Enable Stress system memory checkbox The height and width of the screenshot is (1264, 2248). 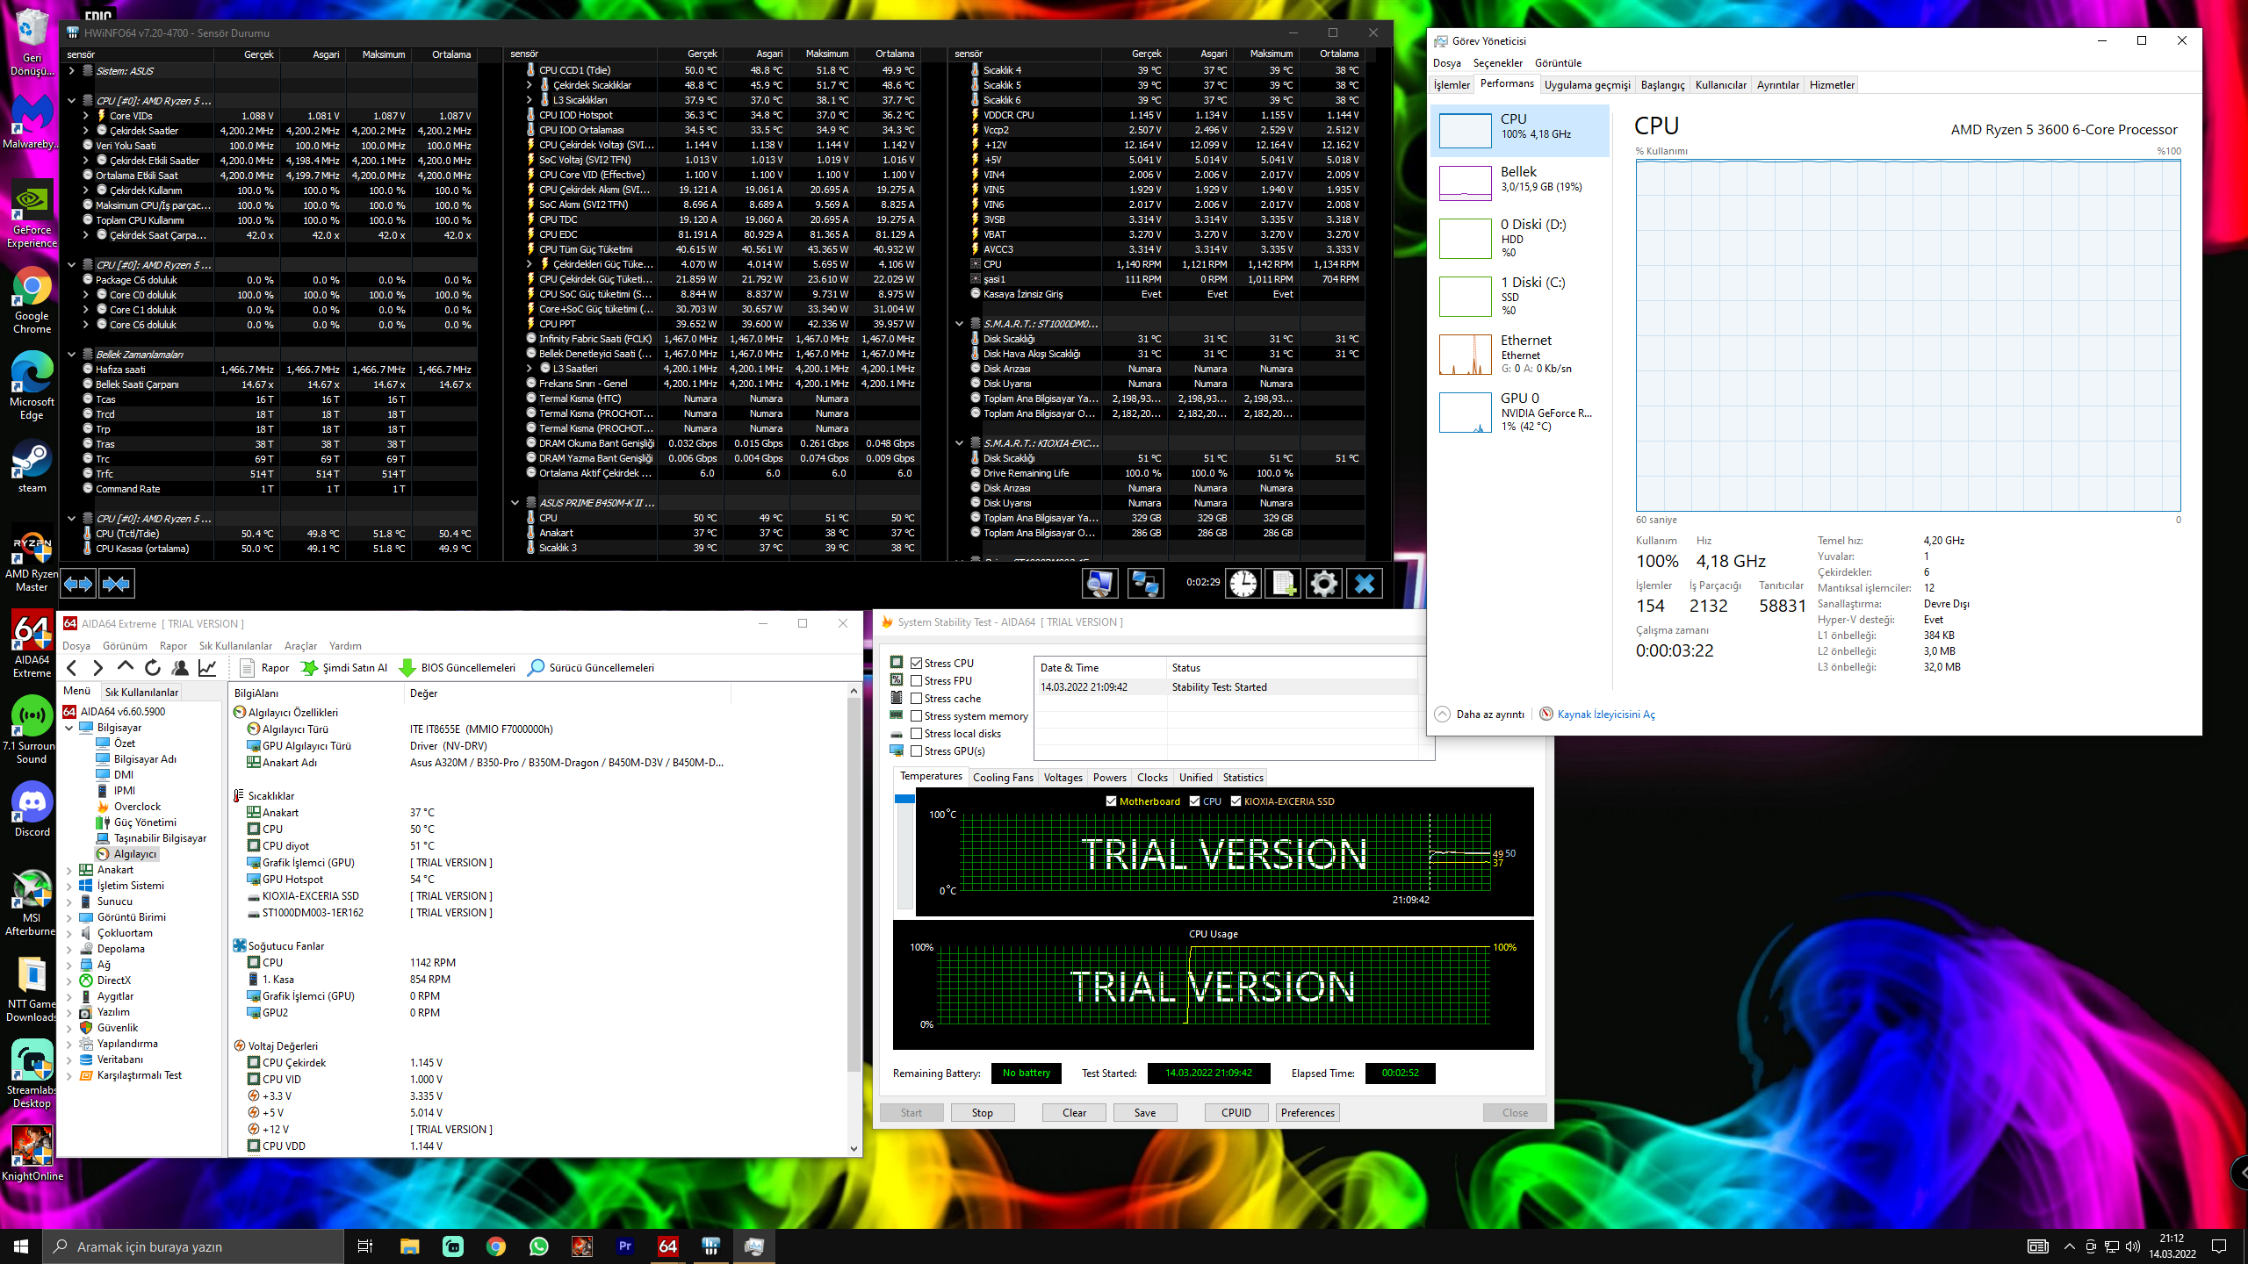pos(917,716)
